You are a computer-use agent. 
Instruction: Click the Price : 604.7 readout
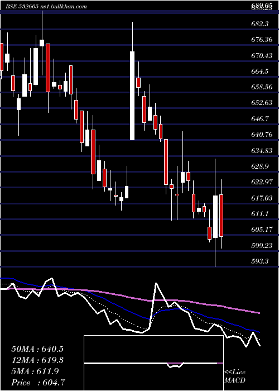pyautogui.click(x=40, y=383)
